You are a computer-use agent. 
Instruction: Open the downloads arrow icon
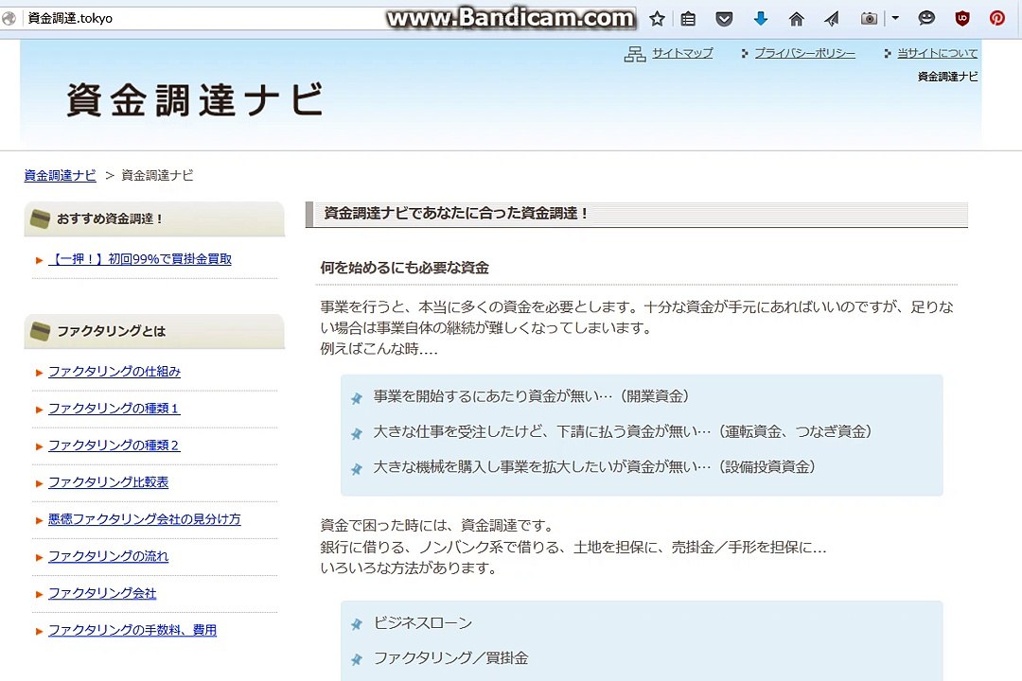(761, 19)
